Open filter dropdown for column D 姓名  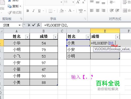pyautogui.click(x=88, y=37)
